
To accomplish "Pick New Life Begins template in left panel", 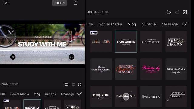I will click(x=72, y=104).
